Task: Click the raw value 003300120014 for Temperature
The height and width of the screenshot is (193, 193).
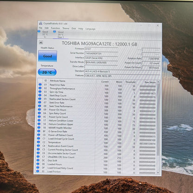Action: (x=148, y=144)
